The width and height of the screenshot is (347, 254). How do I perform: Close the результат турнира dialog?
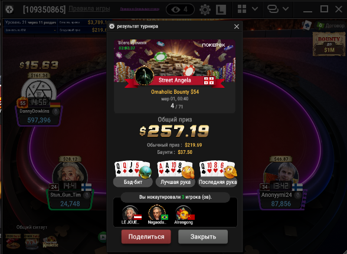click(x=237, y=27)
